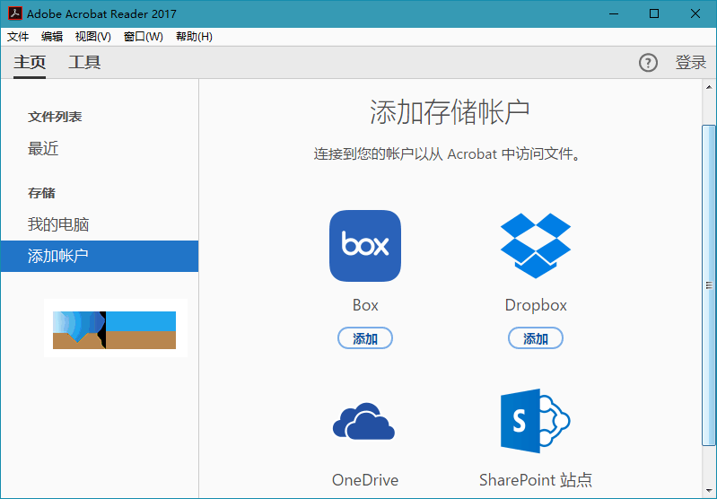Open the 帮助(H) menu
Image resolution: width=717 pixels, height=499 pixels.
pos(194,37)
